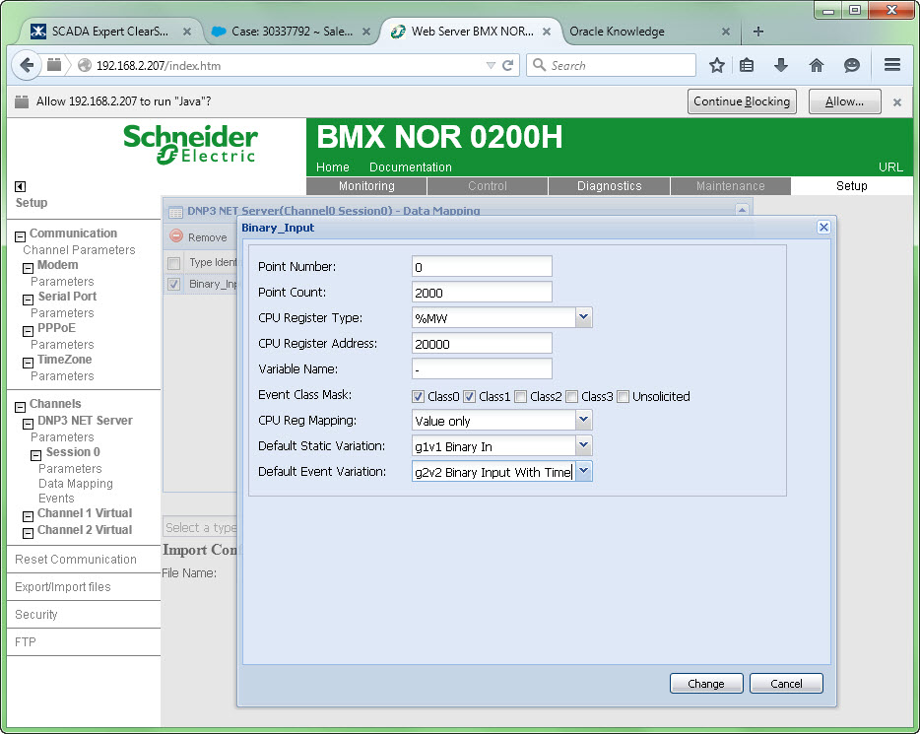920x734 pixels.
Task: Switch to the Diagnostics tab
Action: pos(609,186)
